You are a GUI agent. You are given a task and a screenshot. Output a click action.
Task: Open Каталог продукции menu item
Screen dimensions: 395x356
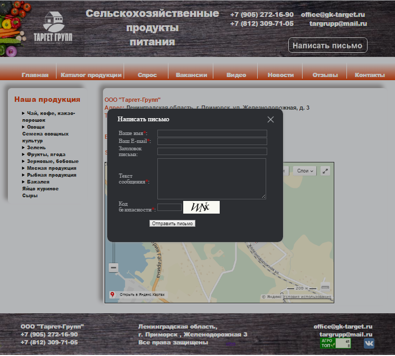91,75
